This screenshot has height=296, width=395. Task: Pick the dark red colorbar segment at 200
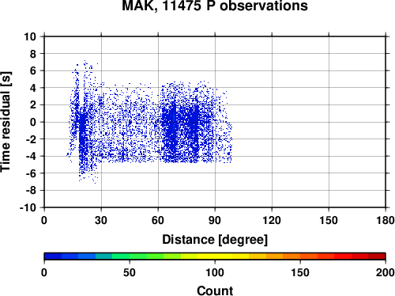377,256
